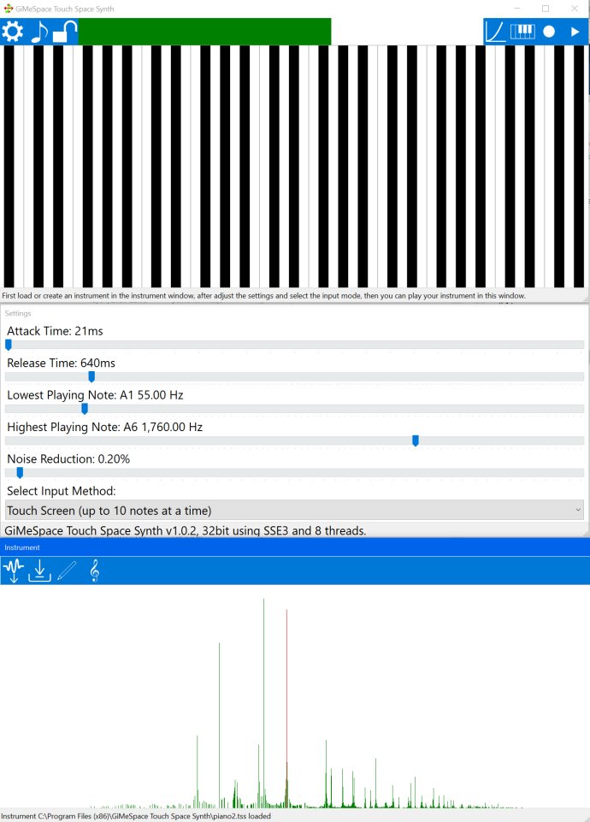Click the waveform import icon

click(14, 571)
